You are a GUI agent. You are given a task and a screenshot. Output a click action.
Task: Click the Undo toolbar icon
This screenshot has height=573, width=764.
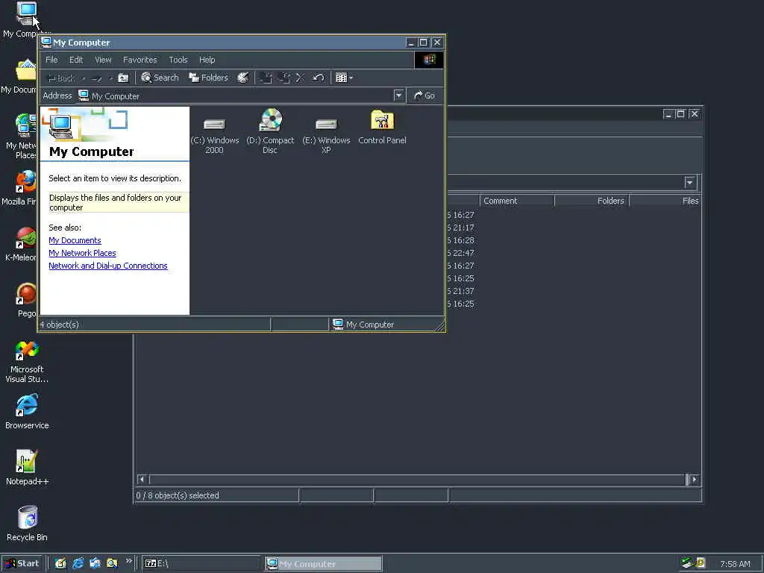coord(318,78)
